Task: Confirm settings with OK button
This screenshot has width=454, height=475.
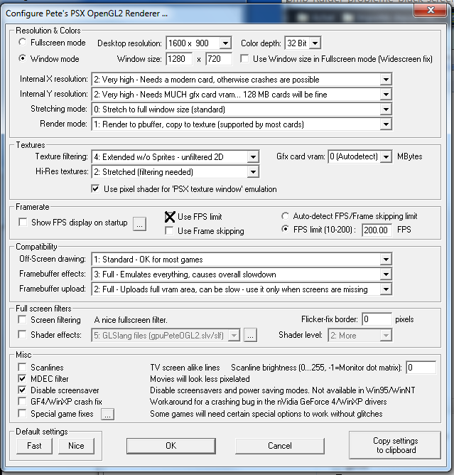Action: point(171,446)
